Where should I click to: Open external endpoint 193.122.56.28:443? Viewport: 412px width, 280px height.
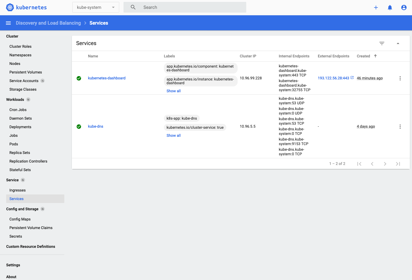[x=333, y=78]
